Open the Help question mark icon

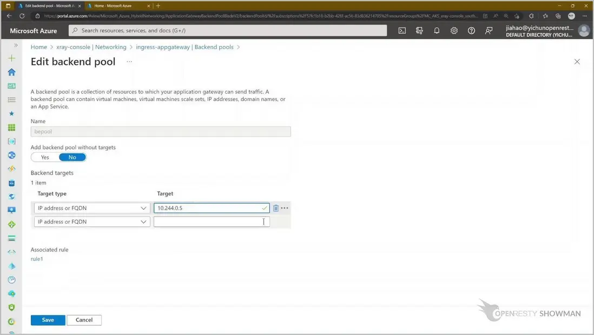[x=471, y=31]
